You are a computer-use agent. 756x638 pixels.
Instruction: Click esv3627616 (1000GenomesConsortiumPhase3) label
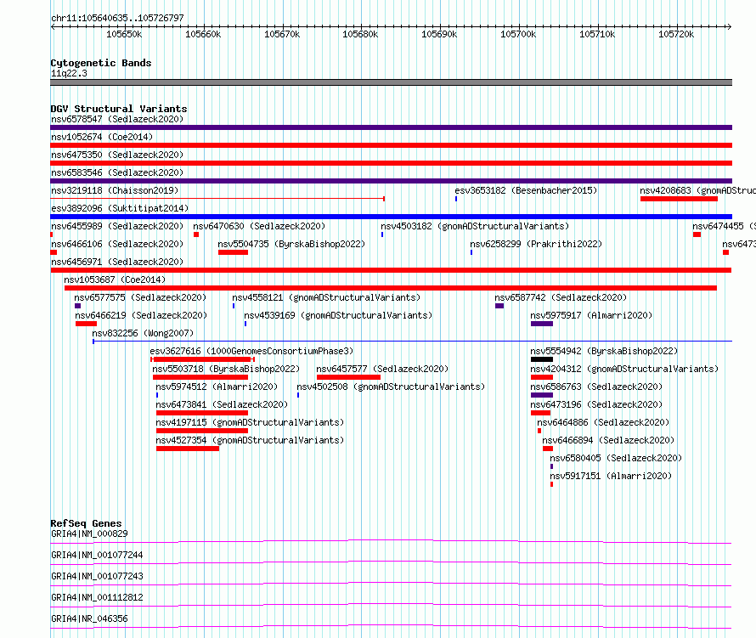[251, 351]
